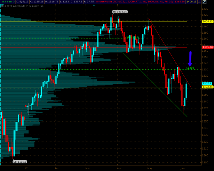Screen dimensions: 214x171
Task: Click the 1280 price axis label
Action: [206, 102]
